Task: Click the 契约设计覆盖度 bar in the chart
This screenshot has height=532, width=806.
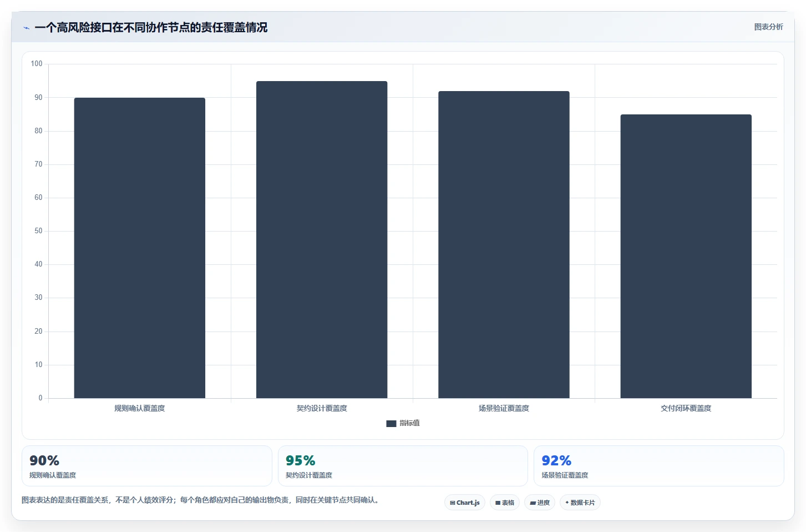Action: 322,239
